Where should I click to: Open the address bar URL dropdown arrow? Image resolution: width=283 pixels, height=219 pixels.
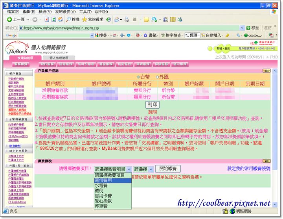pyautogui.click(x=242, y=28)
